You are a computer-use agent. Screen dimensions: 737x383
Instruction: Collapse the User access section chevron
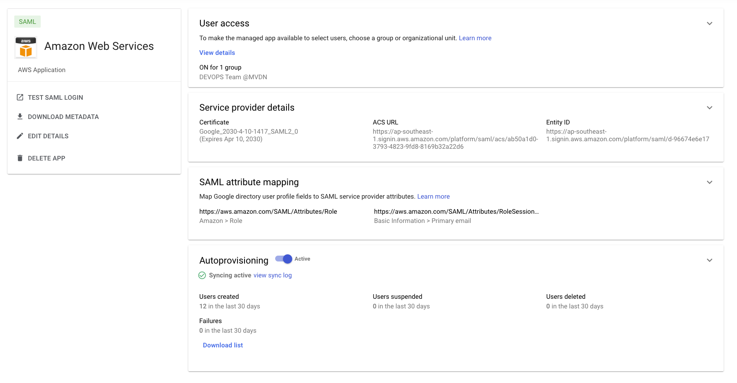click(709, 23)
